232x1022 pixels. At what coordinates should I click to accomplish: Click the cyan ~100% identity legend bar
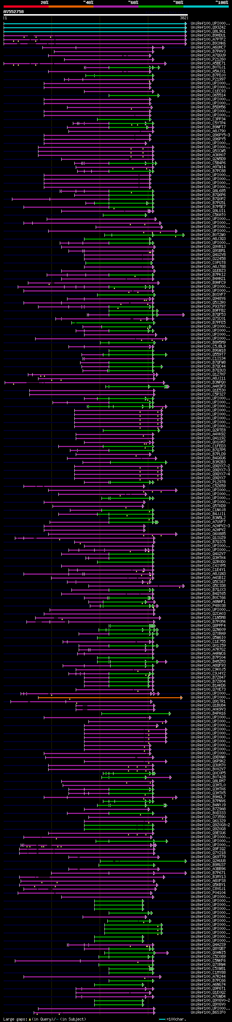[x=206, y=7]
